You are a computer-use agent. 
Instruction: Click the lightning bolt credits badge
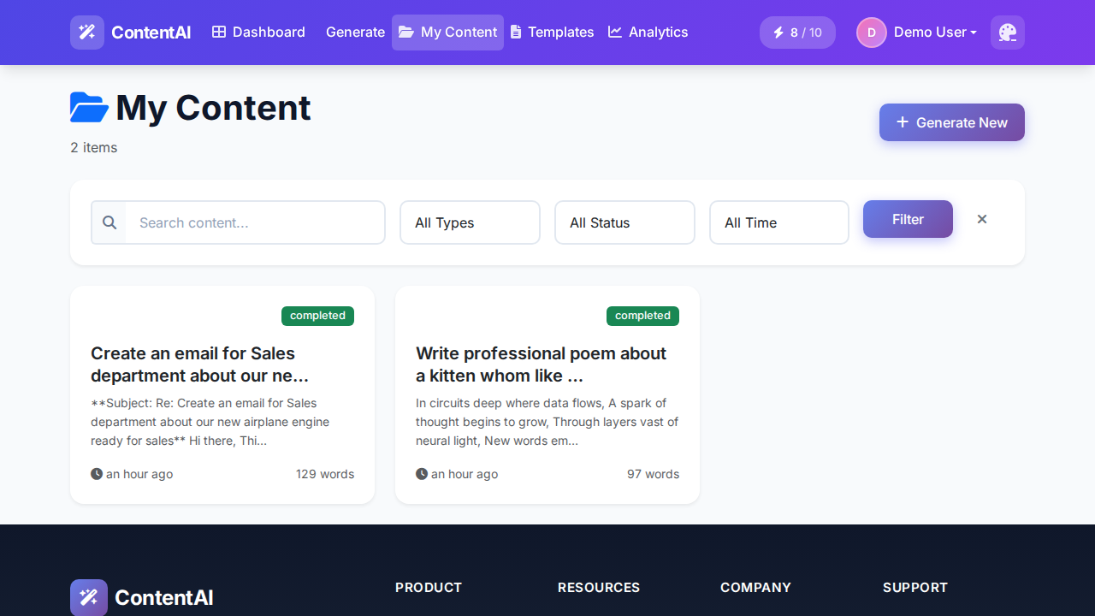(796, 33)
